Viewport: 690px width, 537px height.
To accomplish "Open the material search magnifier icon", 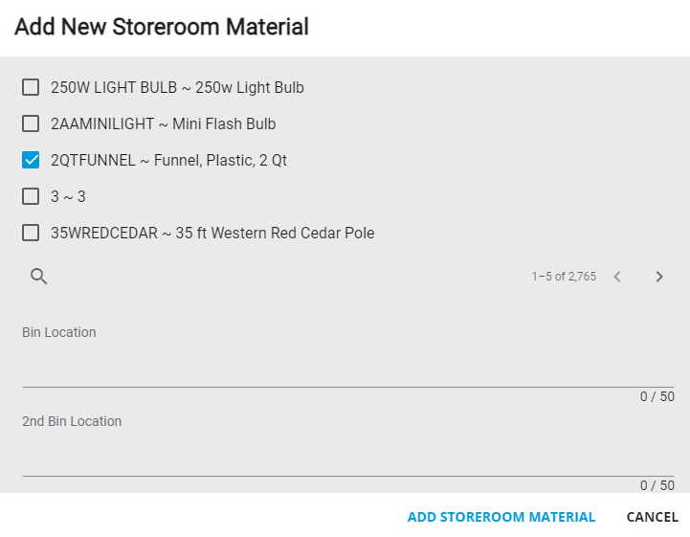I will (38, 277).
